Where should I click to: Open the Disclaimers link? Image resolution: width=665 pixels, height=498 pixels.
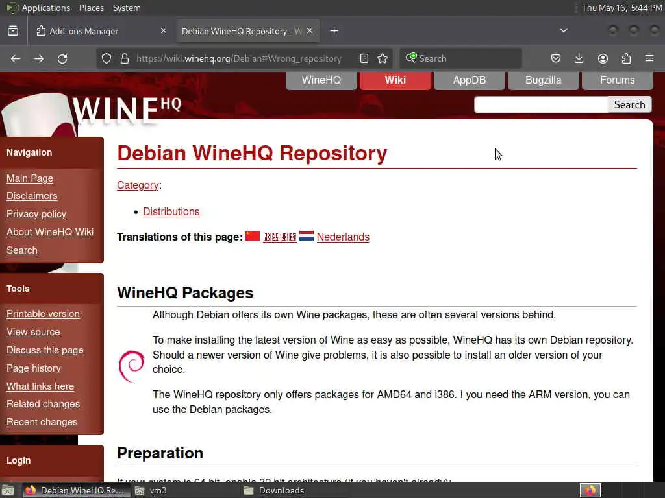pyautogui.click(x=32, y=196)
